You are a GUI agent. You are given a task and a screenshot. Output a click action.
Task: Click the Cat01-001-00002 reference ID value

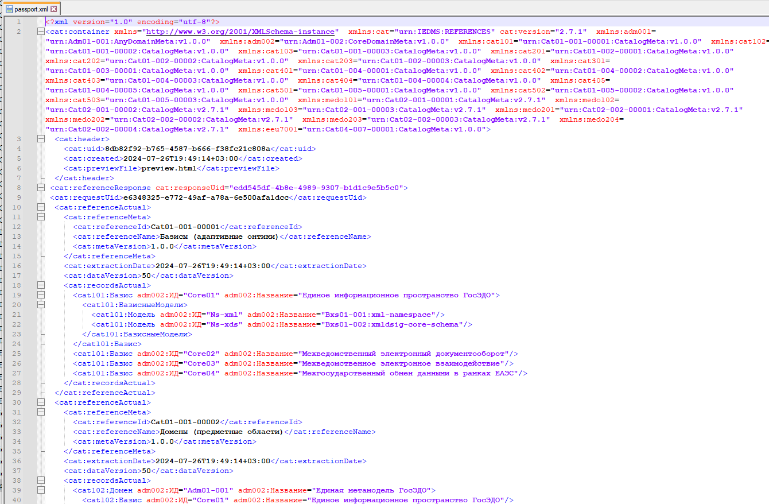click(185, 422)
